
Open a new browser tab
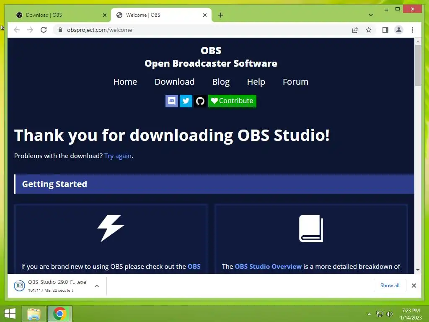pos(221,15)
